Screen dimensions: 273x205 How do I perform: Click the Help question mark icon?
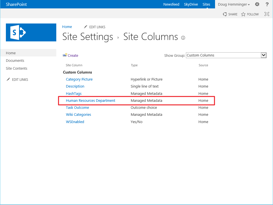(x=267, y=4)
